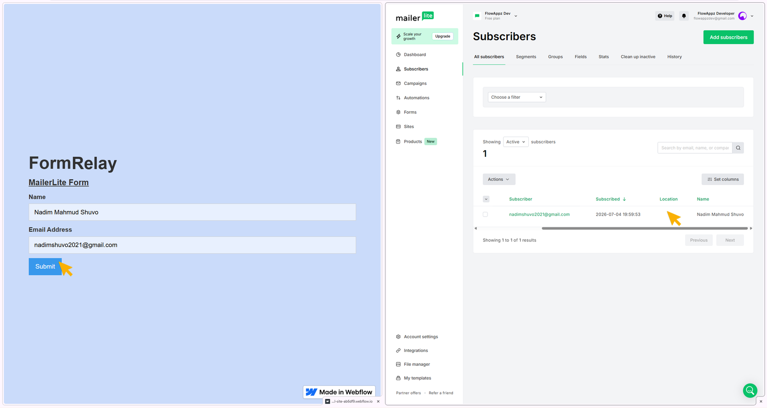Open the History tab
The height and width of the screenshot is (408, 767).
(x=674, y=57)
